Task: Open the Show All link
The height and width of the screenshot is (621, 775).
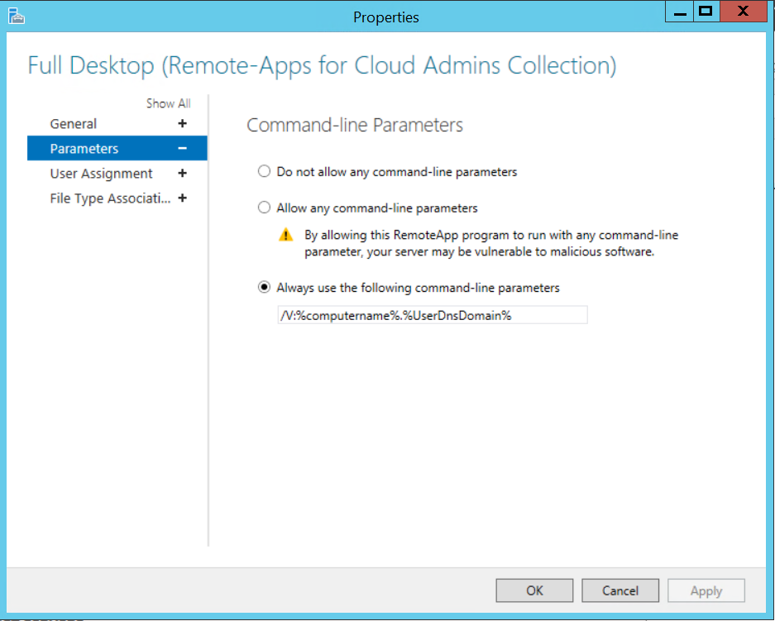Action: [x=168, y=103]
